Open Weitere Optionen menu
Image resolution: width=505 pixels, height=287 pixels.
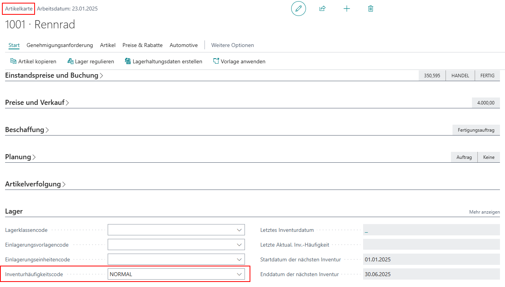point(232,45)
